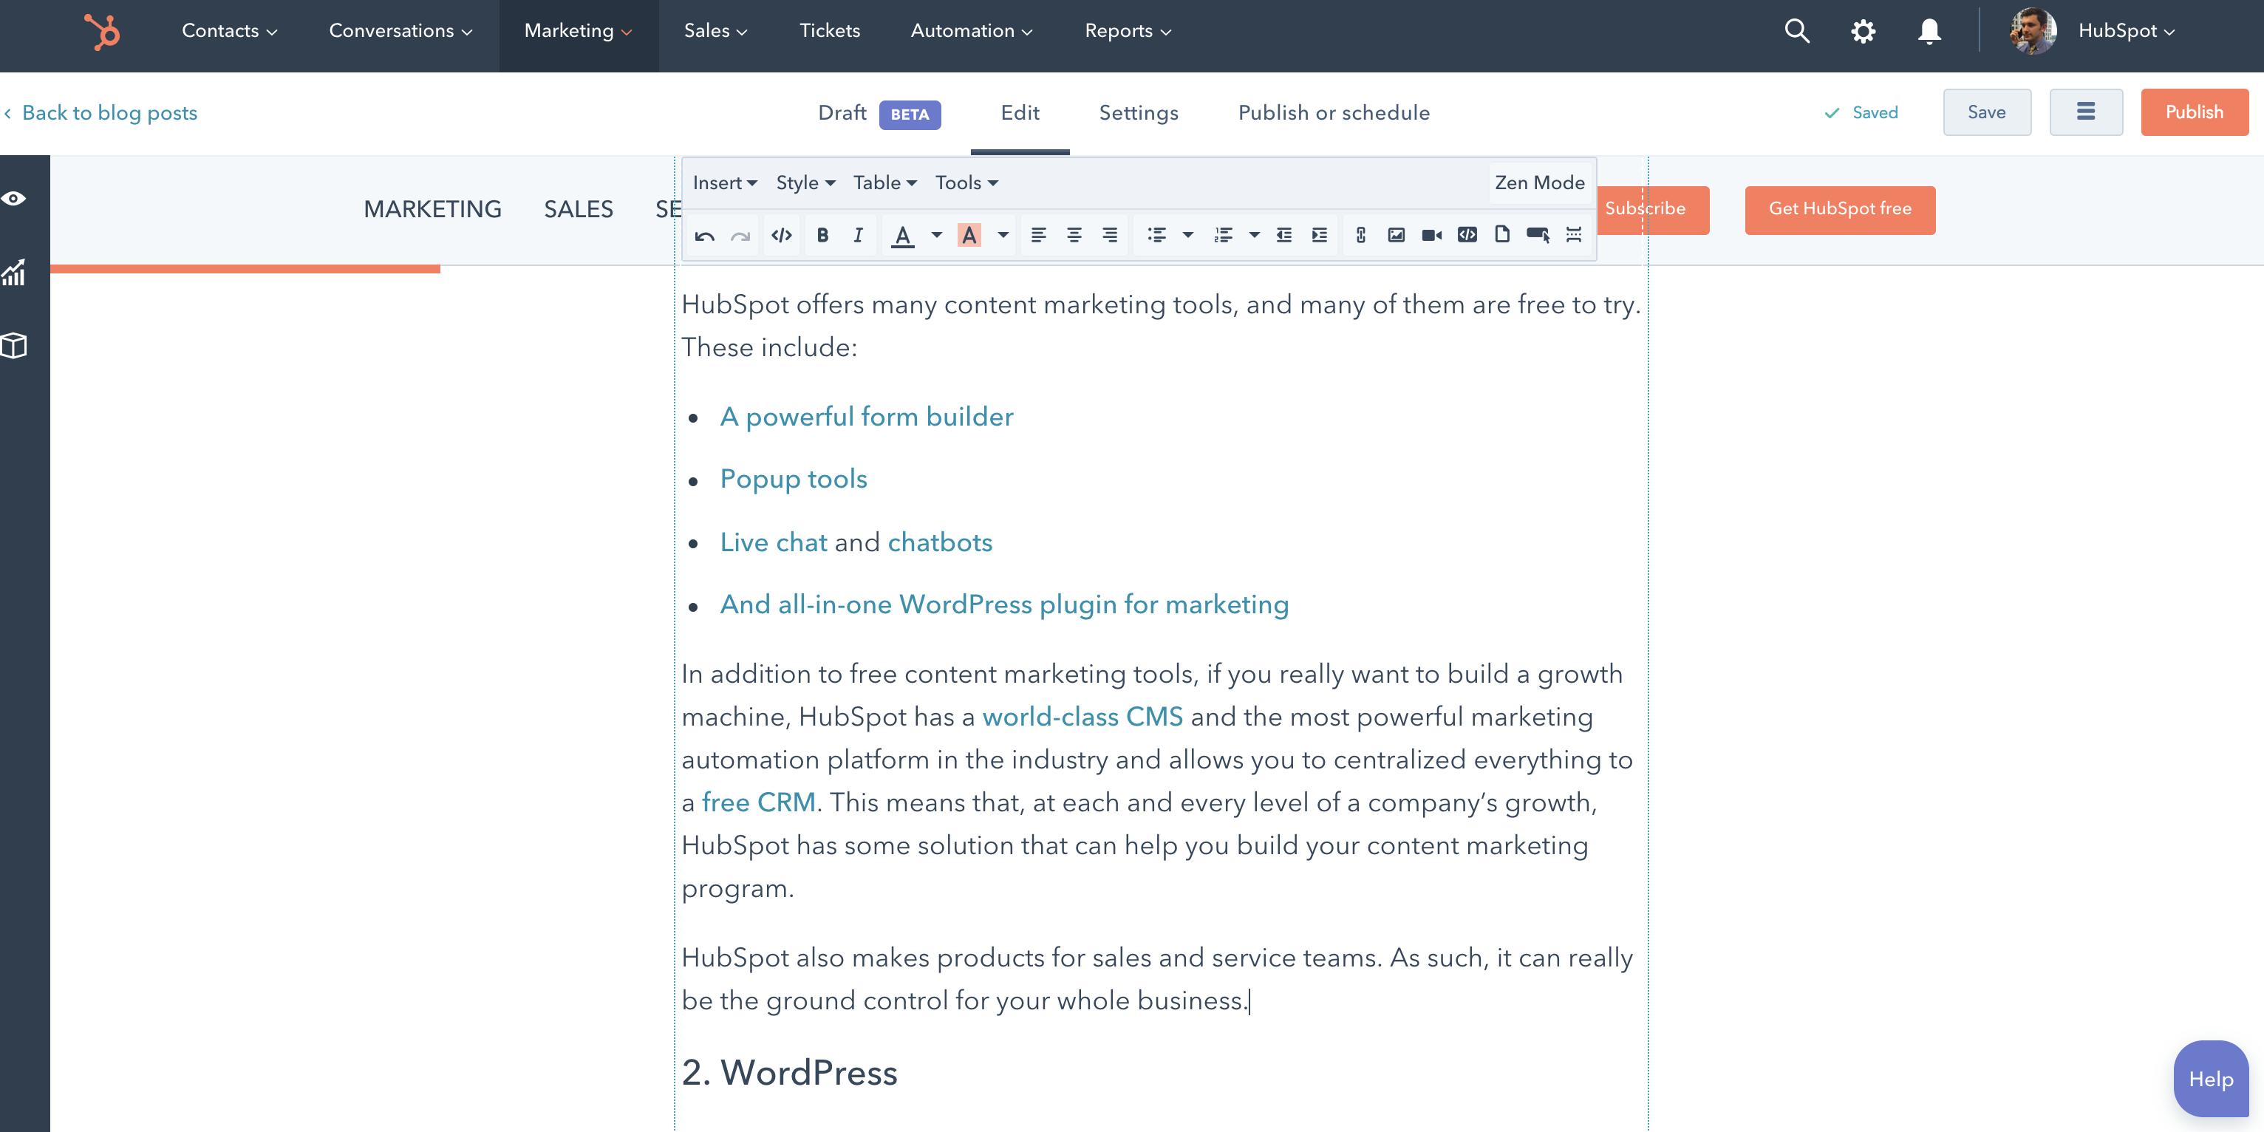Click the Save button
Screen dimensions: 2264x1132
click(x=1986, y=112)
